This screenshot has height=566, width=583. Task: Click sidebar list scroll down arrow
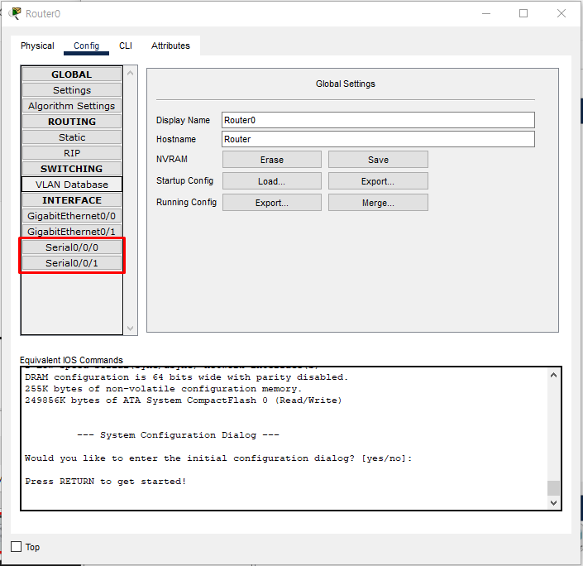(130, 329)
